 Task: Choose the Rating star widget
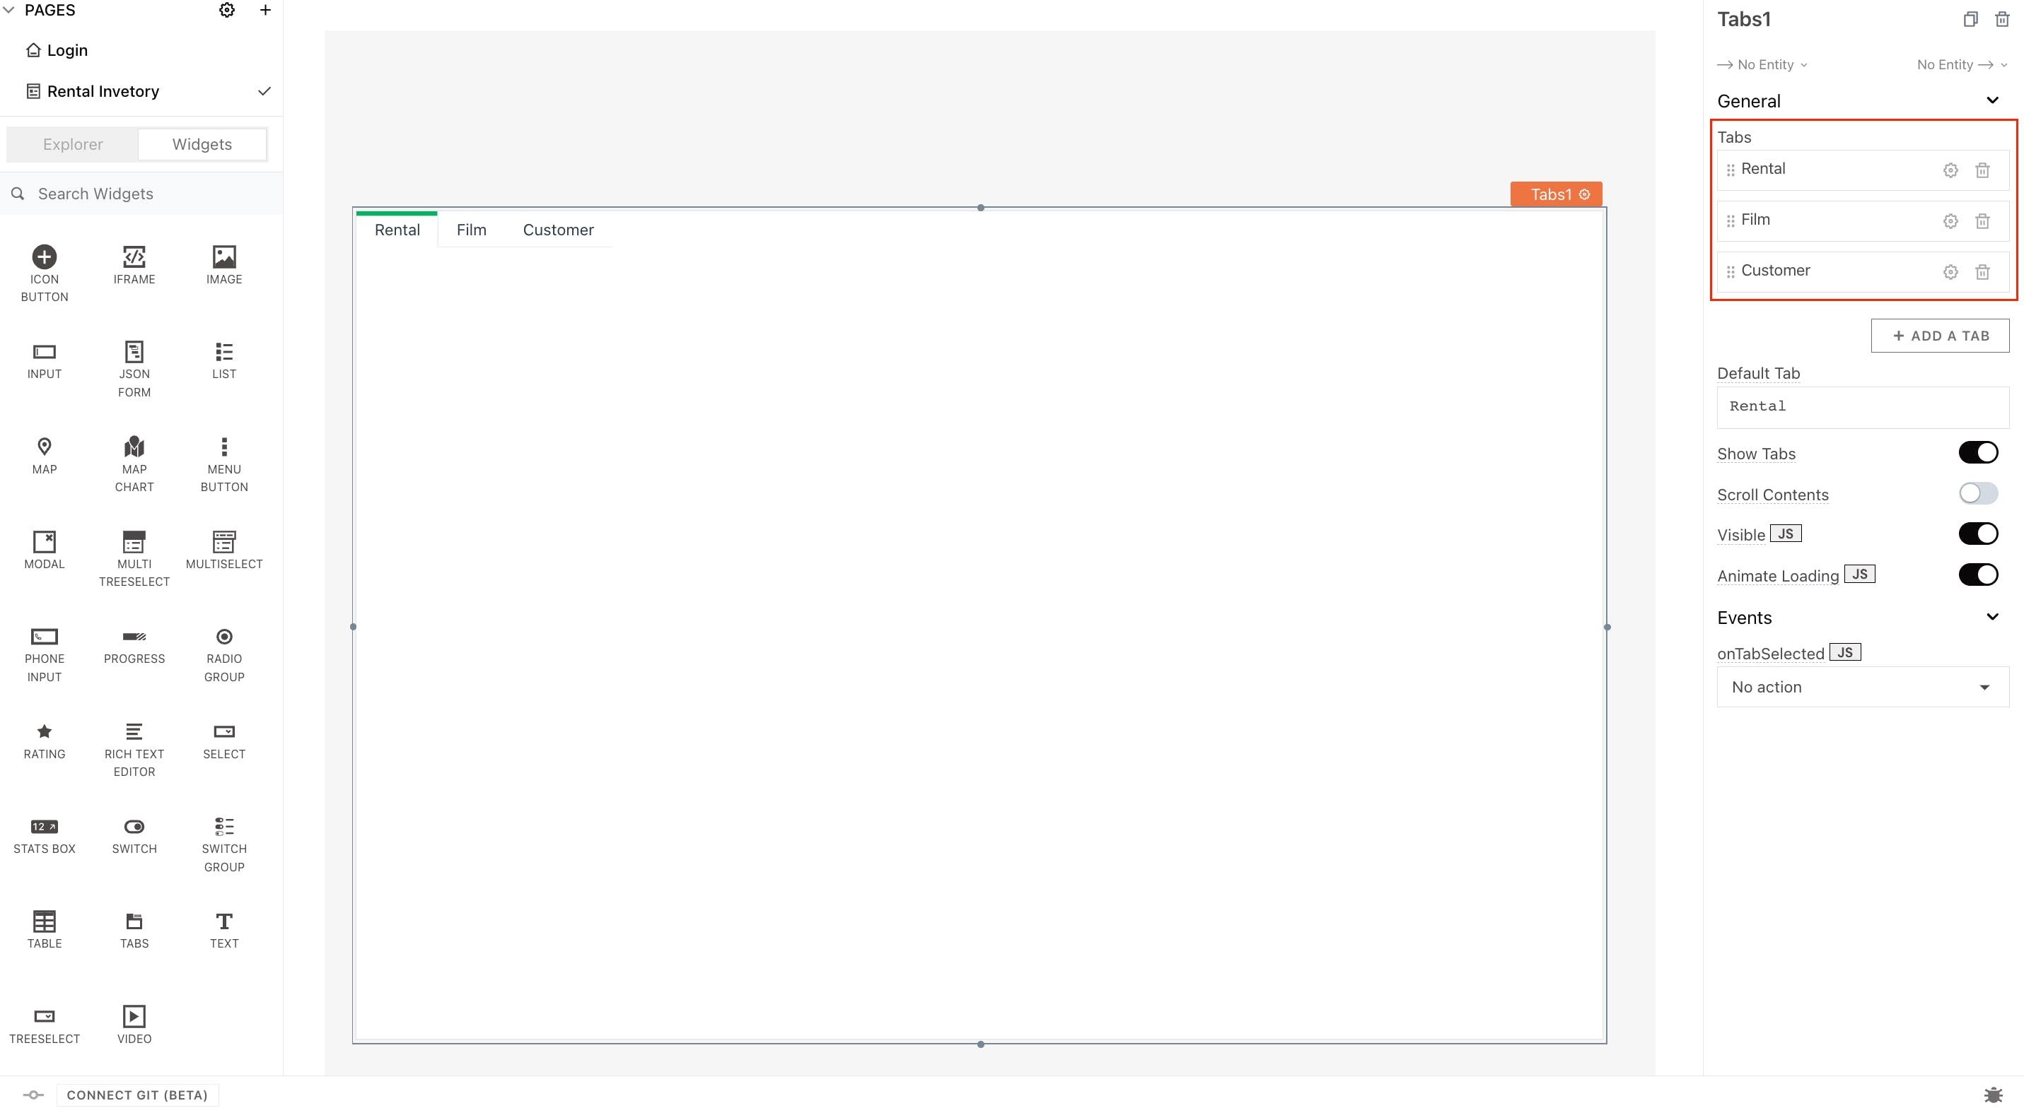click(44, 731)
